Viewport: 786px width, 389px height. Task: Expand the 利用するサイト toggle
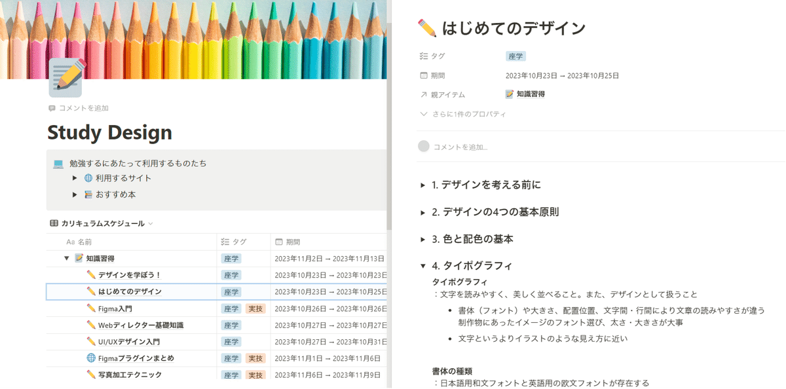click(x=75, y=178)
